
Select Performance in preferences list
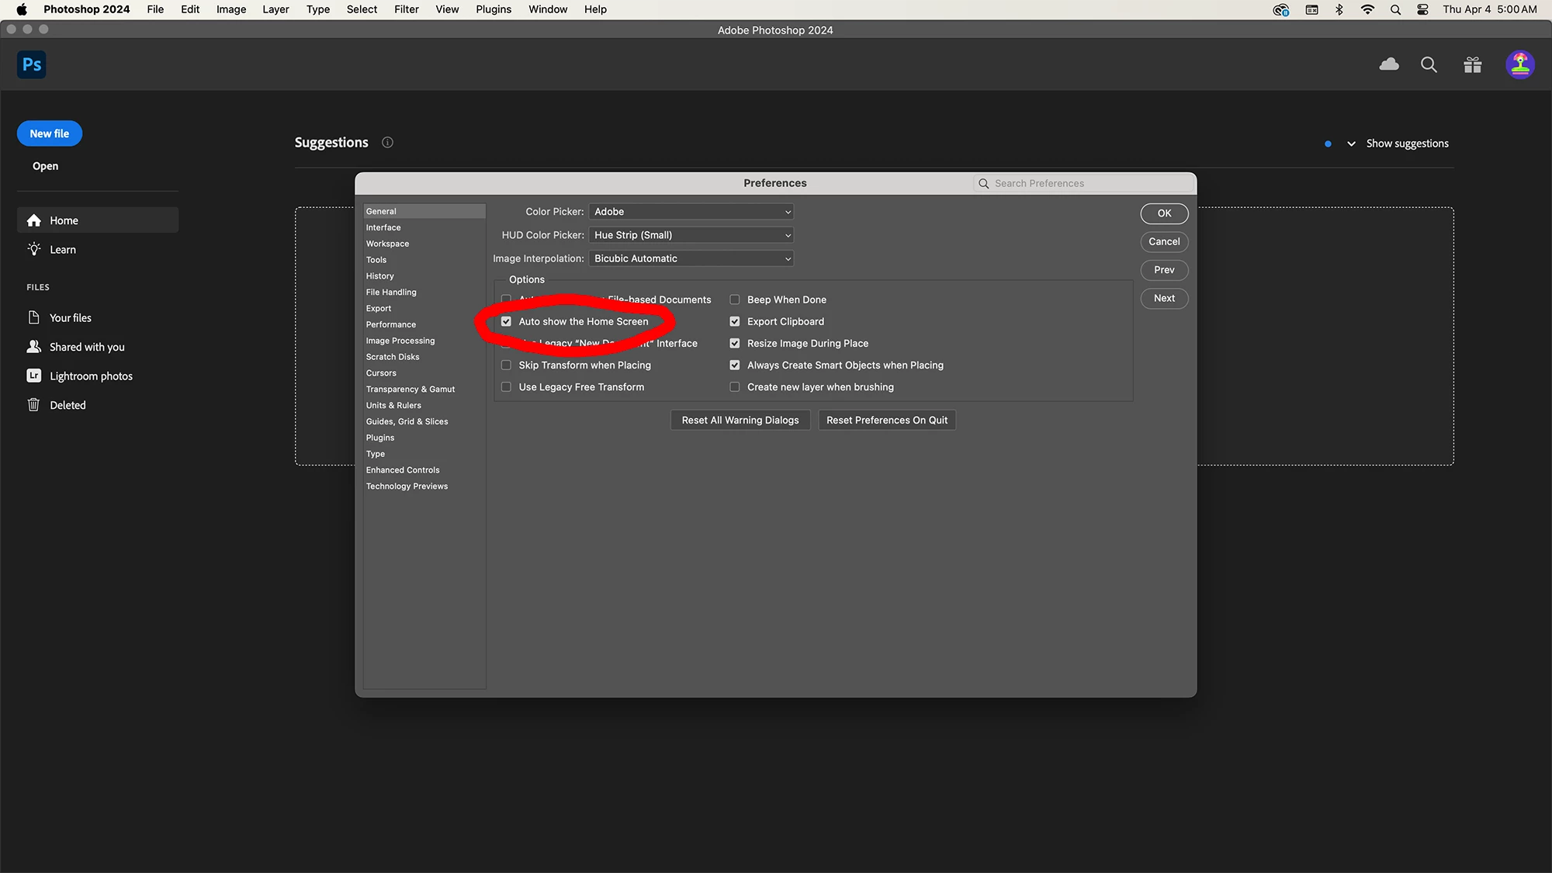[390, 324]
